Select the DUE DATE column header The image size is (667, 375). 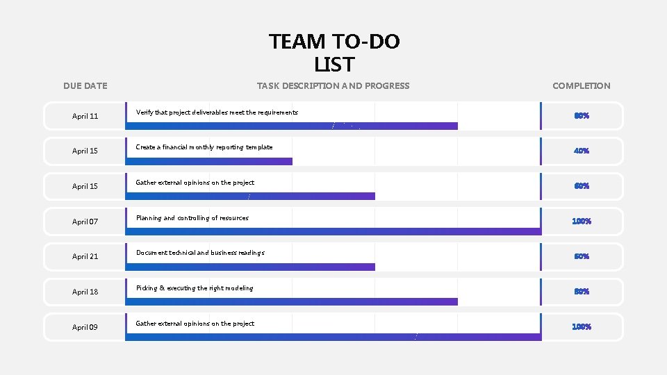tap(85, 86)
